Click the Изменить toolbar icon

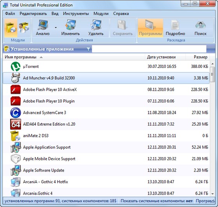(x=70, y=25)
